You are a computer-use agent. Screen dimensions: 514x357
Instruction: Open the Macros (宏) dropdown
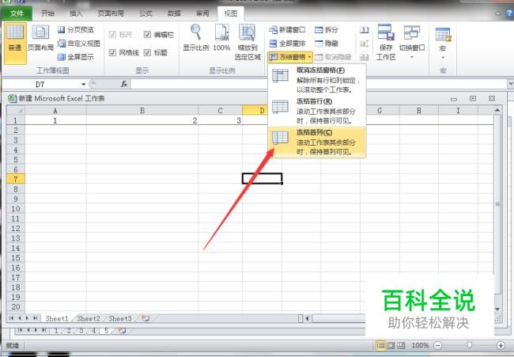pos(443,43)
